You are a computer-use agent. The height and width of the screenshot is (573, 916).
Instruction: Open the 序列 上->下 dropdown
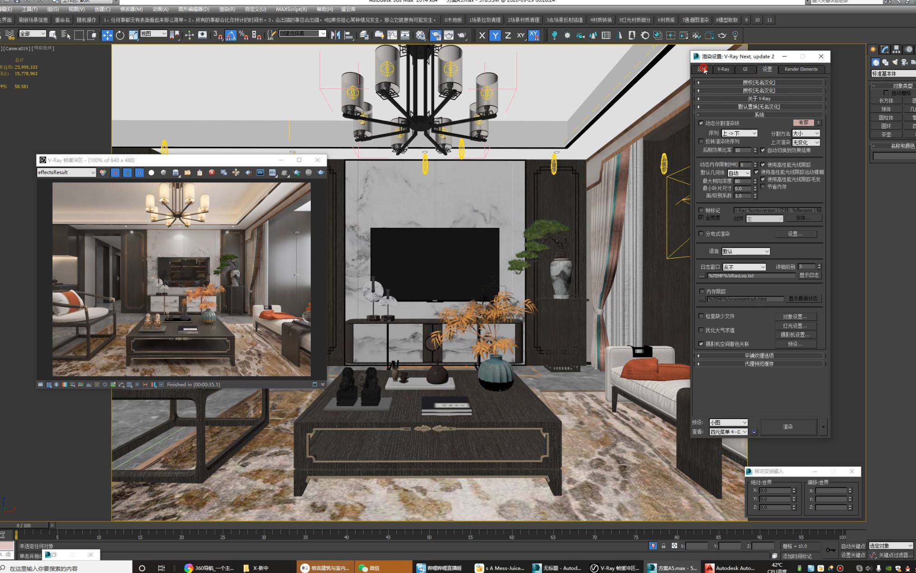pyautogui.click(x=739, y=133)
